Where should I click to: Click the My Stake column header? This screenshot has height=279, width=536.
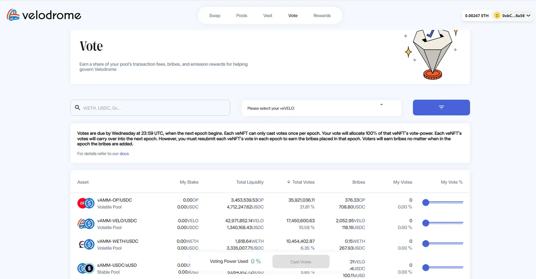189,182
